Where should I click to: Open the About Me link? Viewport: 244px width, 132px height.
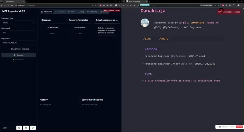click(213, 23)
